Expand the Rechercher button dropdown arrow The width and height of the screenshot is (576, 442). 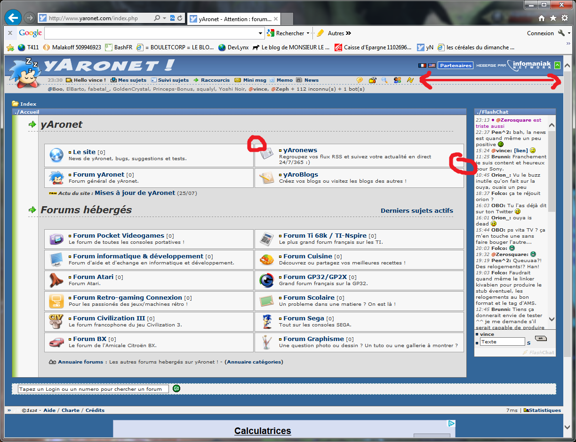tap(308, 33)
